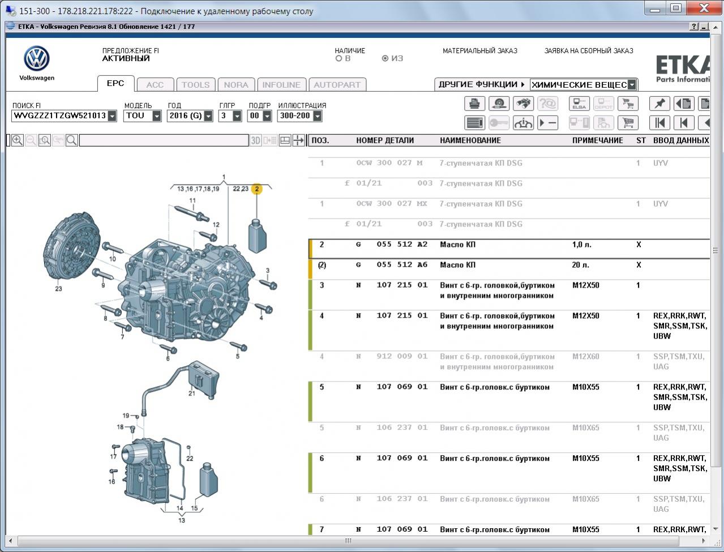Switch to the EPC tab
Viewport: 724px width, 552px height.
(x=115, y=83)
